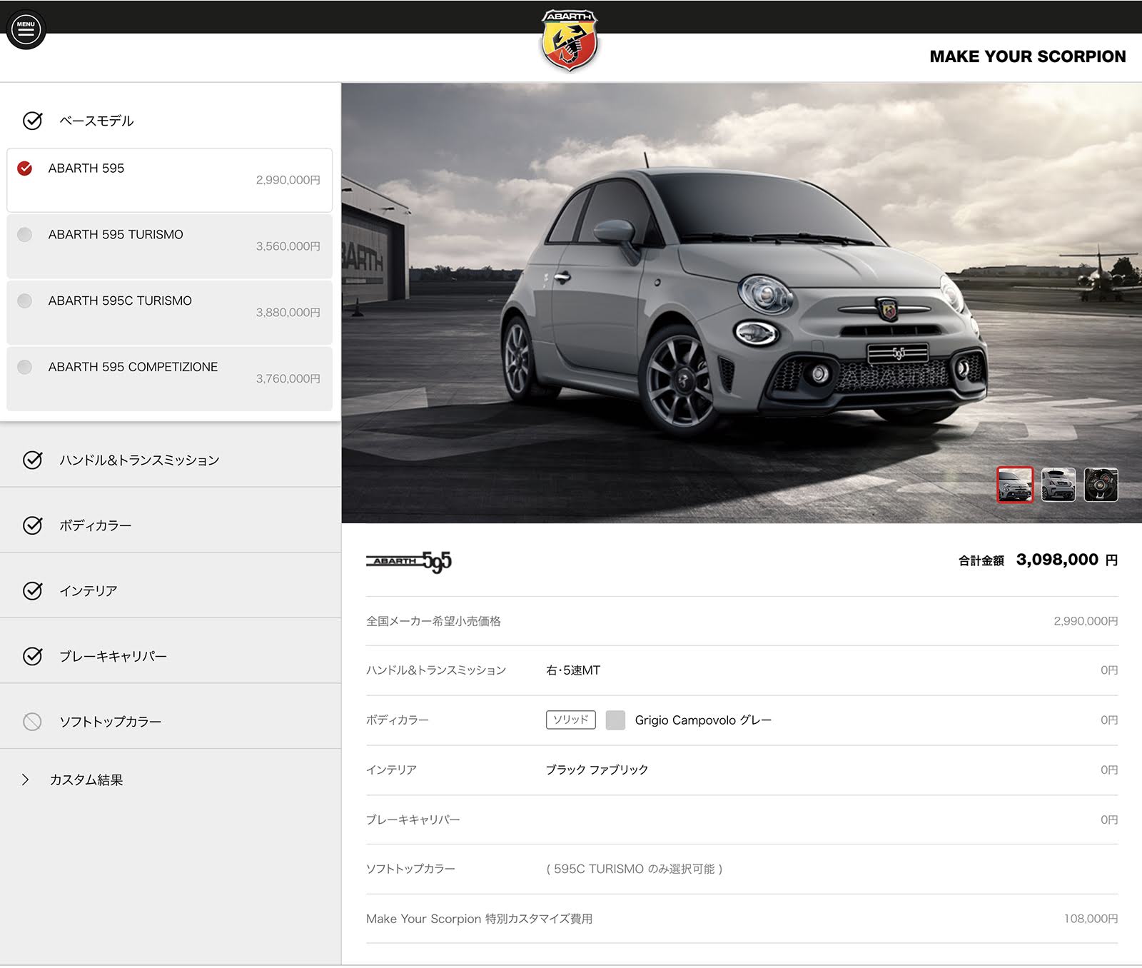Click the Abarth scorpion shield logo
This screenshot has width=1142, height=968.
[569, 40]
